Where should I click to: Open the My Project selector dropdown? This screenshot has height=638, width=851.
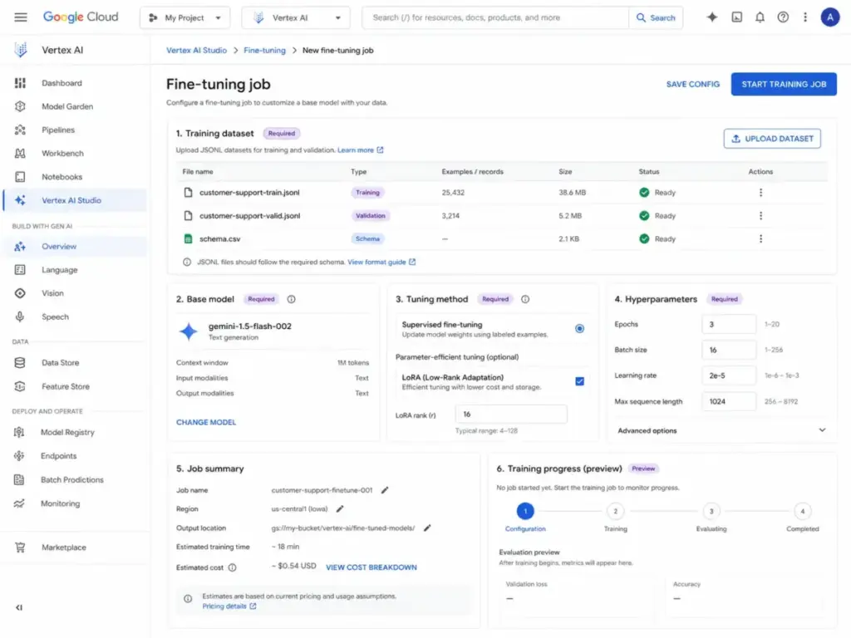184,17
